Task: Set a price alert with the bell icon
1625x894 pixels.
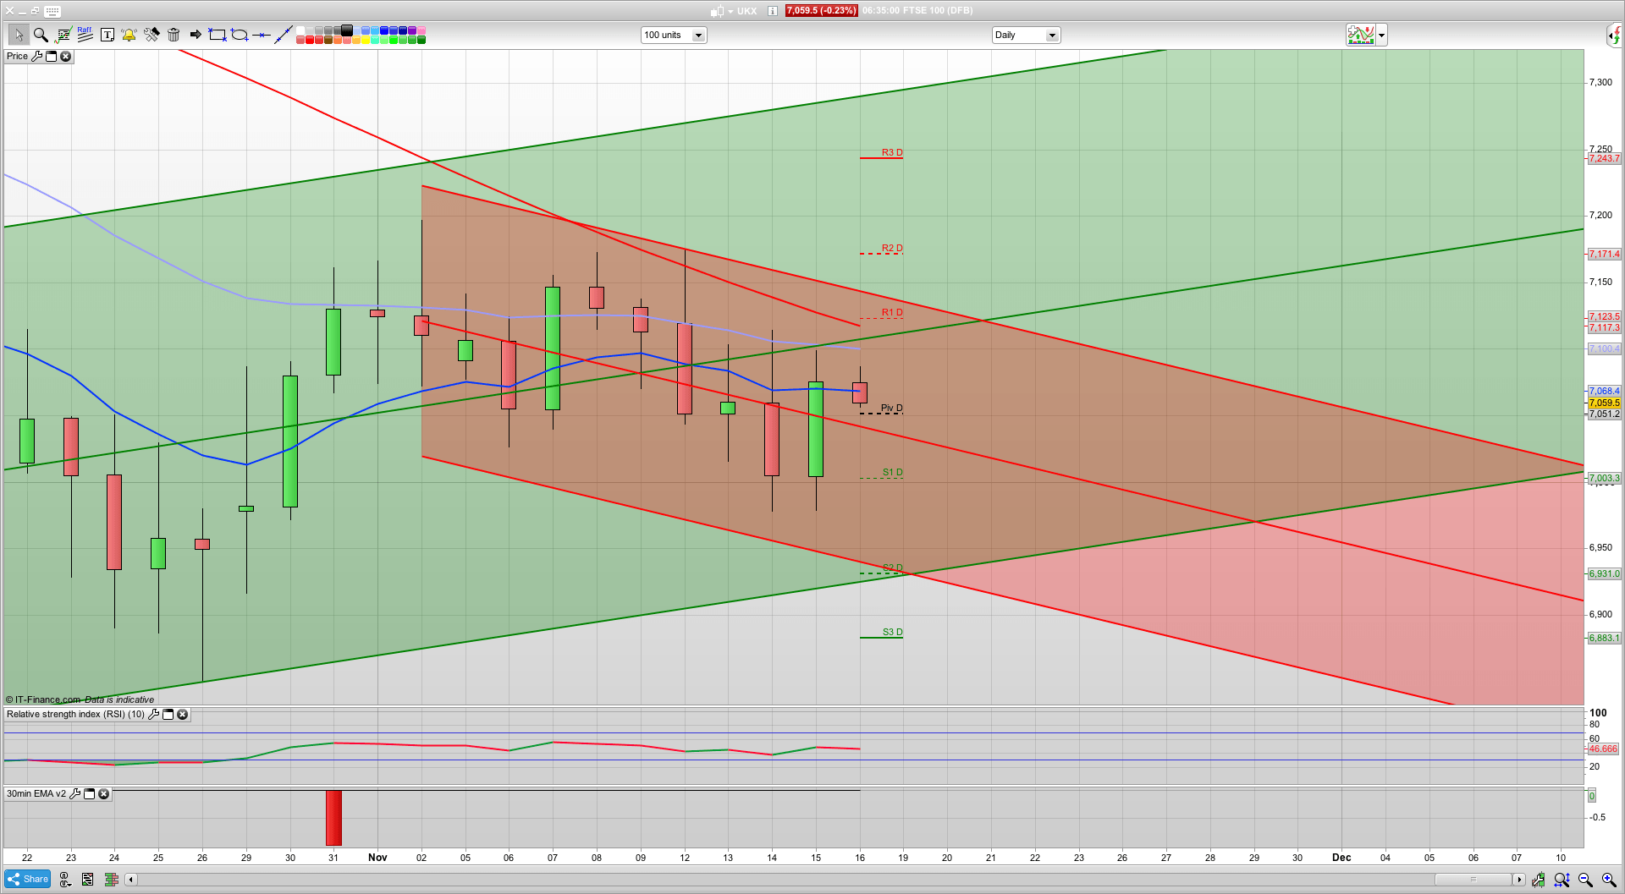Action: tap(129, 35)
